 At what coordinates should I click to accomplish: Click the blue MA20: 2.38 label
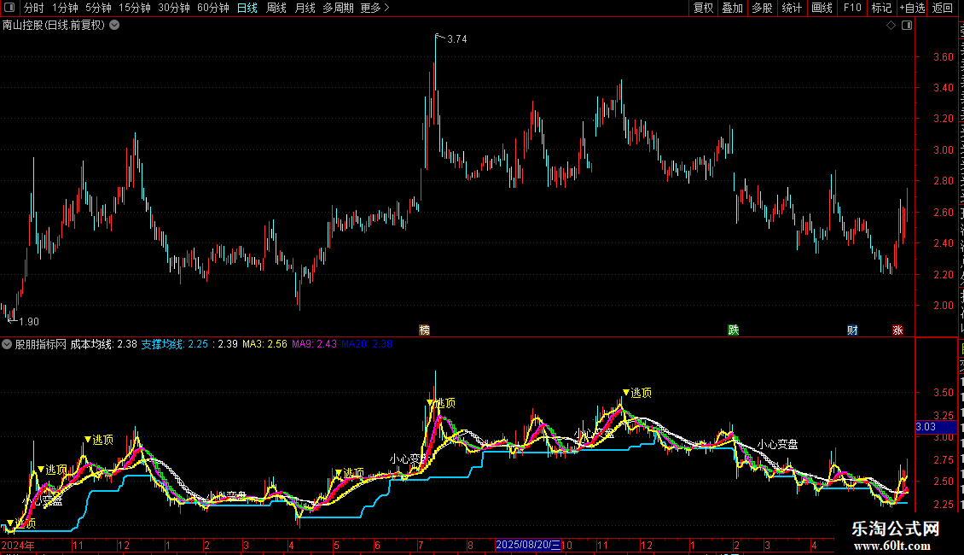point(367,344)
